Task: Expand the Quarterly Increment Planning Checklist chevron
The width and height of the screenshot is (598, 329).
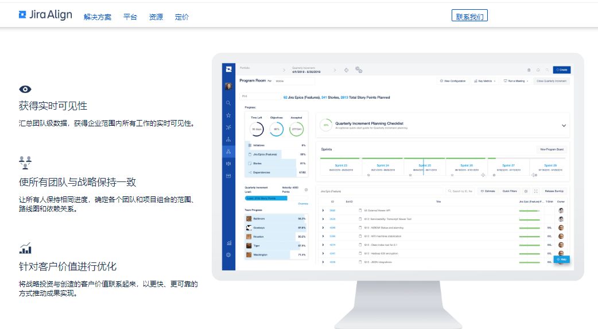Action: pos(564,126)
